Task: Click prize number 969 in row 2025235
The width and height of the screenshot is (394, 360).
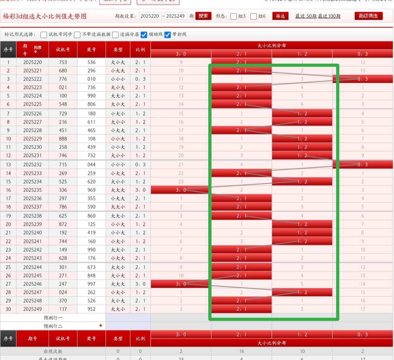Action: [x=92, y=190]
